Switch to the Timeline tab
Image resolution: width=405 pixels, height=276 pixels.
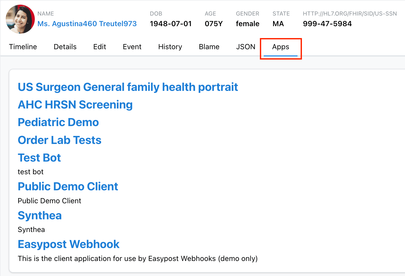pyautogui.click(x=23, y=47)
